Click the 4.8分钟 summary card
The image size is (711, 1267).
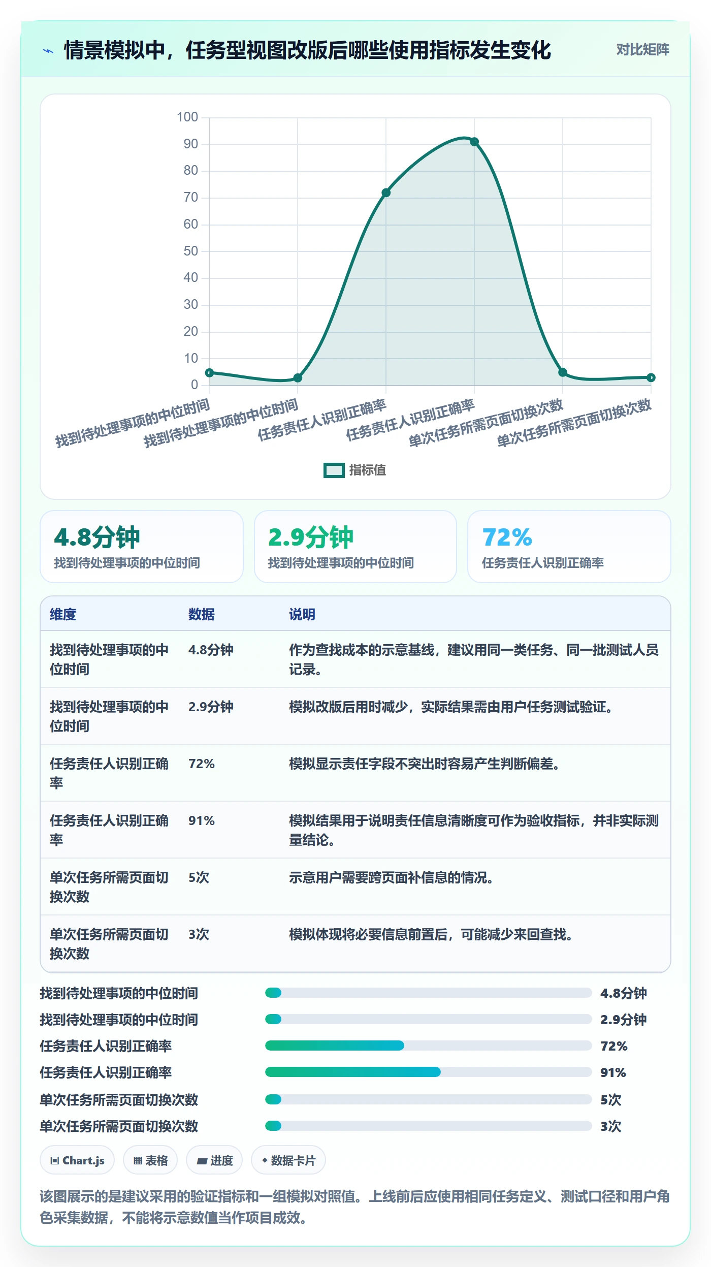click(x=142, y=547)
